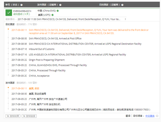The width and height of the screenshot is (161, 122).
Task: Click the 复制结果 copy result button
Action: tap(13, 116)
